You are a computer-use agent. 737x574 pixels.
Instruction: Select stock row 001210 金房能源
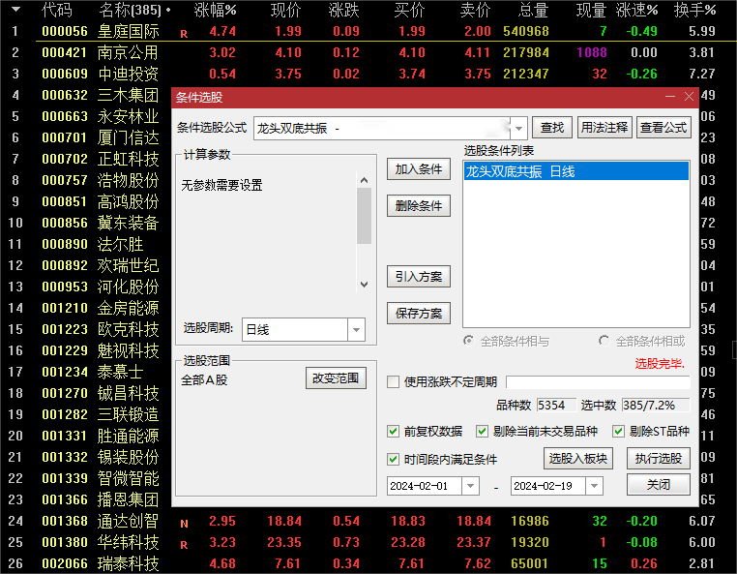[x=86, y=308]
